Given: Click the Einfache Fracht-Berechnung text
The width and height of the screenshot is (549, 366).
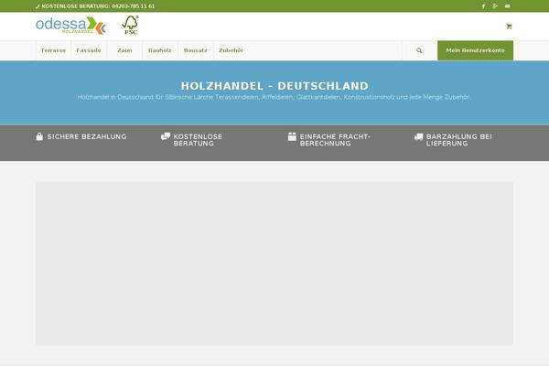Looking at the screenshot, I should tap(335, 140).
